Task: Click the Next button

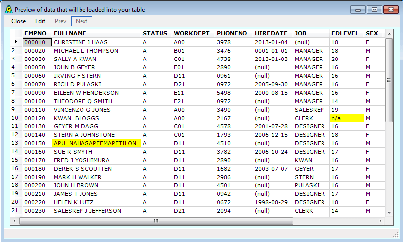Action: pyautogui.click(x=81, y=21)
